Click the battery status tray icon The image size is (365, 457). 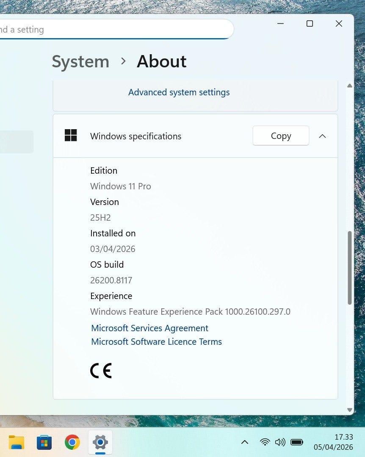coord(297,442)
